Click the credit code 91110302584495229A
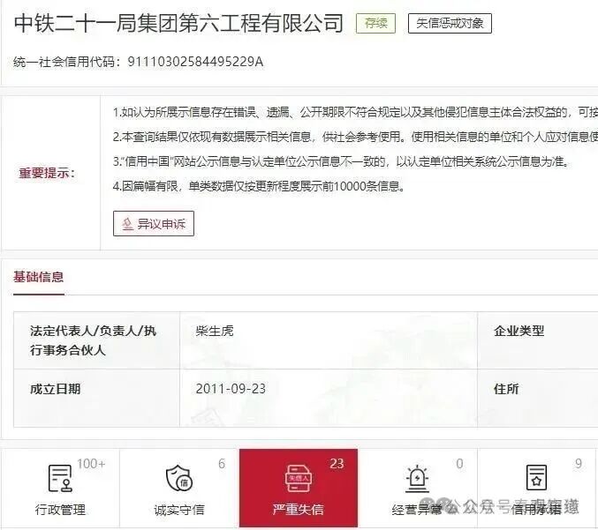 point(195,62)
